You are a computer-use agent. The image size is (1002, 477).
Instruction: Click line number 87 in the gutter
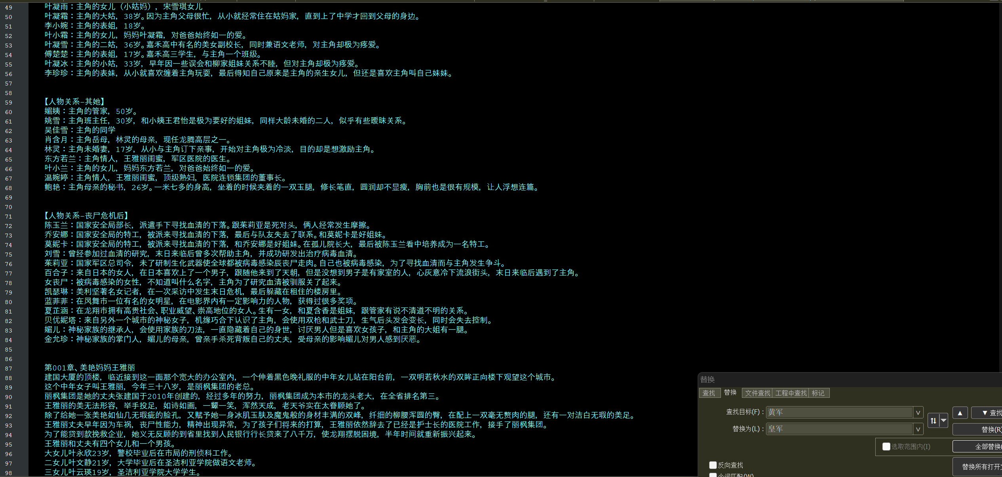click(x=9, y=369)
